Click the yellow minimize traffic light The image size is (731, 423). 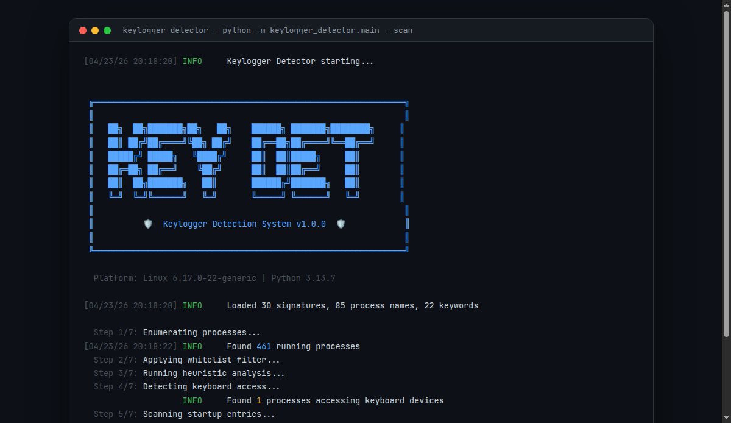click(94, 29)
